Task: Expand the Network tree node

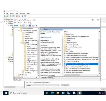Action: tap(21, 37)
